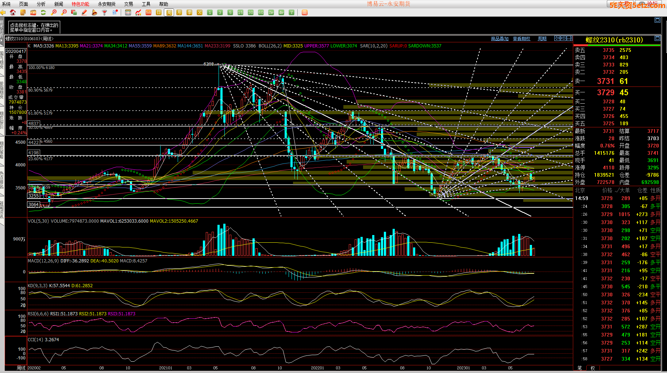Screen dimensions: 667x373
Task: Click the green refresh arrows icon
Action: (43, 12)
